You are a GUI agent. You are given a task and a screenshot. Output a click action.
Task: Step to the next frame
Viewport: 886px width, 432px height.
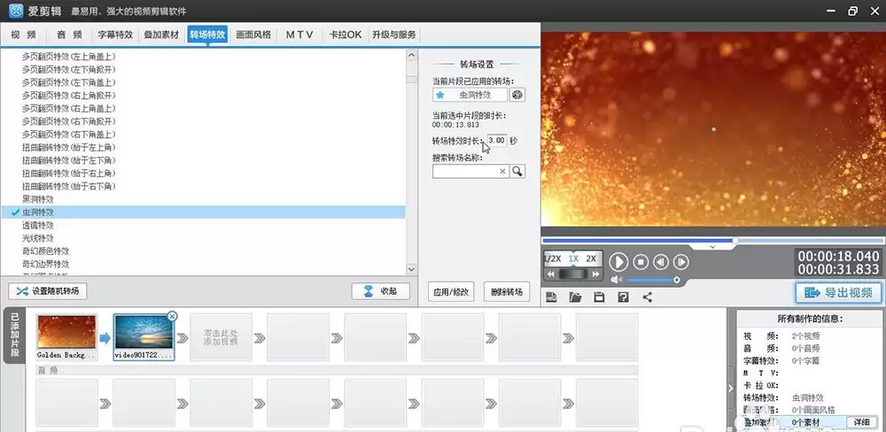680,262
